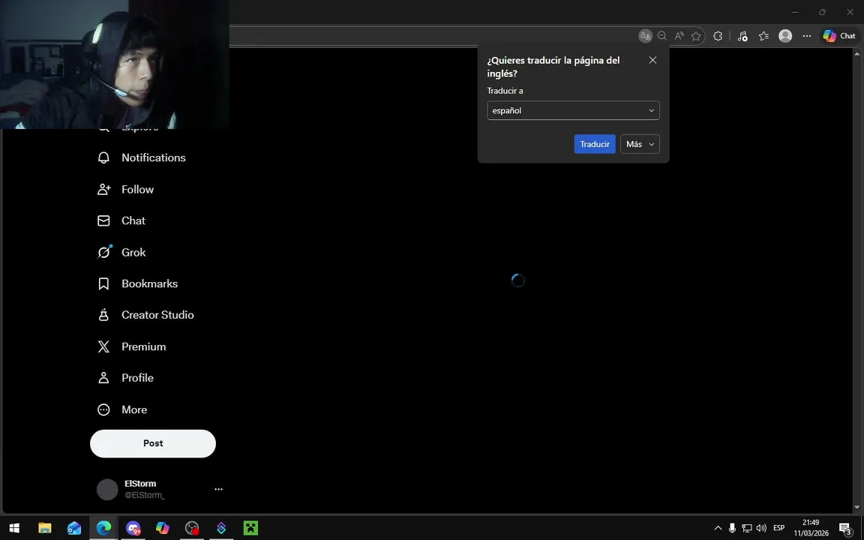Image resolution: width=864 pixels, height=540 pixels.
Task: Click the scrollbar up arrow
Action: [856, 53]
